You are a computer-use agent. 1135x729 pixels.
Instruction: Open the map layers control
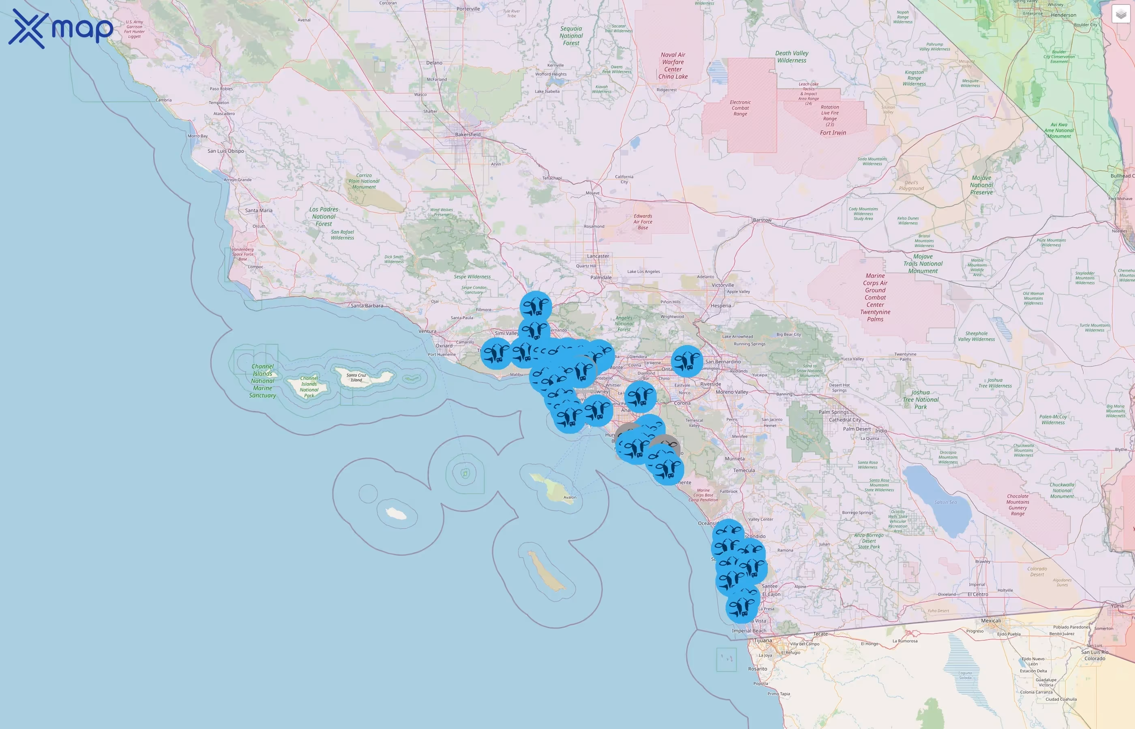coord(1120,14)
